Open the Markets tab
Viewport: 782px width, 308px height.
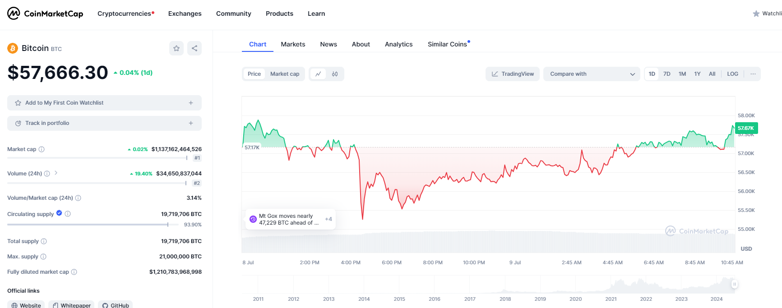point(293,44)
